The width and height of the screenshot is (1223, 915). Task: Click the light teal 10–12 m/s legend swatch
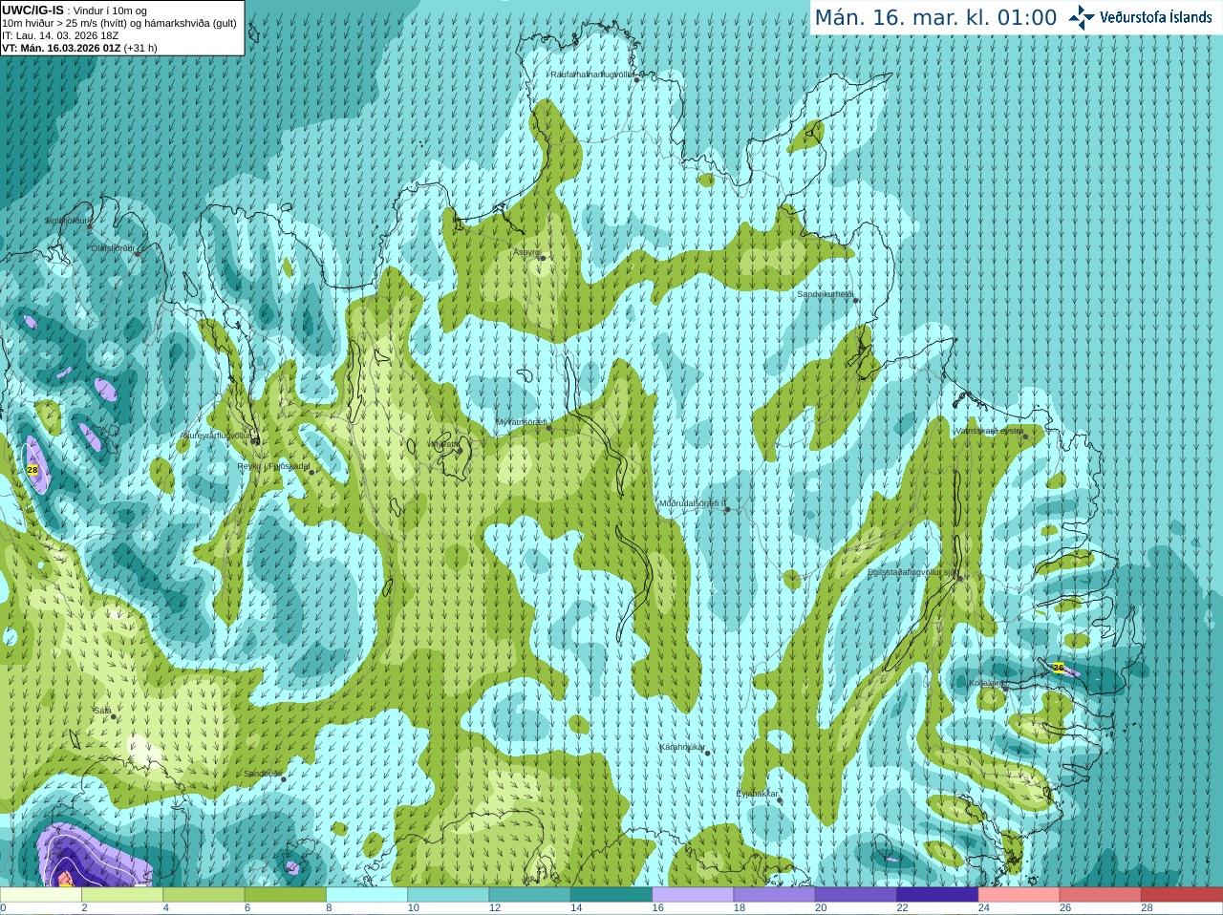tap(448, 895)
